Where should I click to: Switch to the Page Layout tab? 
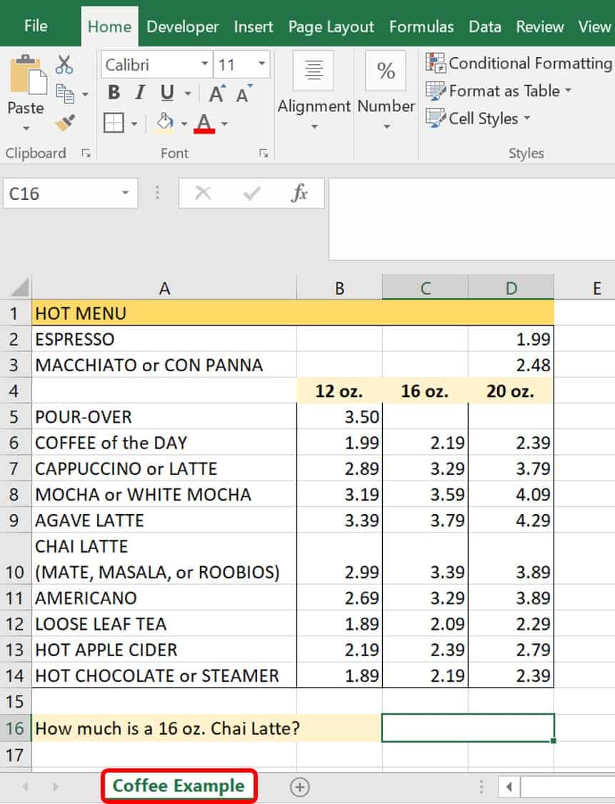click(331, 26)
